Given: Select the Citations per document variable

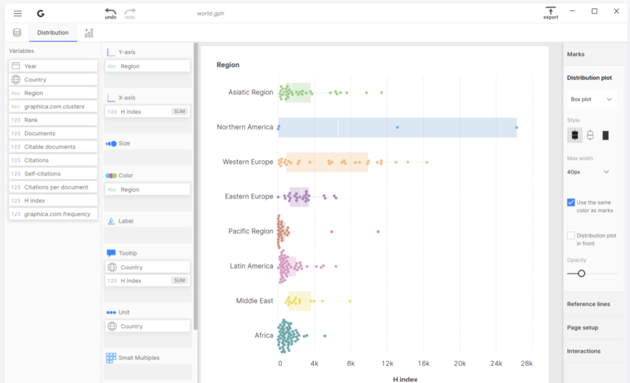Looking at the screenshot, I should pyautogui.click(x=56, y=187).
